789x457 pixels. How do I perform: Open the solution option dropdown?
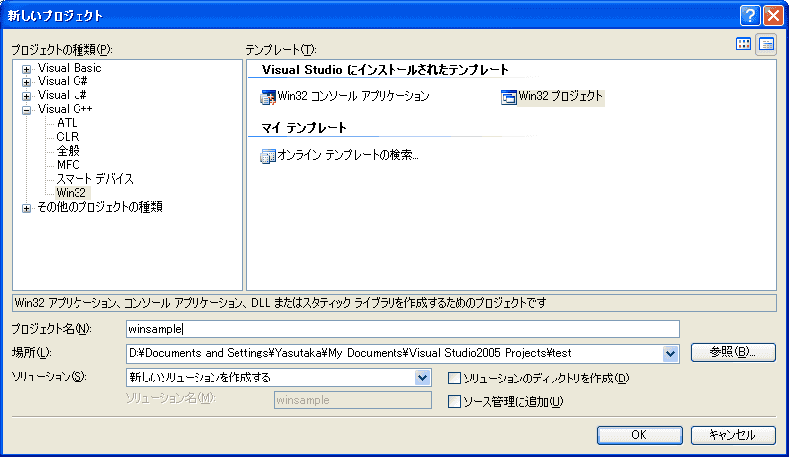pyautogui.click(x=422, y=377)
